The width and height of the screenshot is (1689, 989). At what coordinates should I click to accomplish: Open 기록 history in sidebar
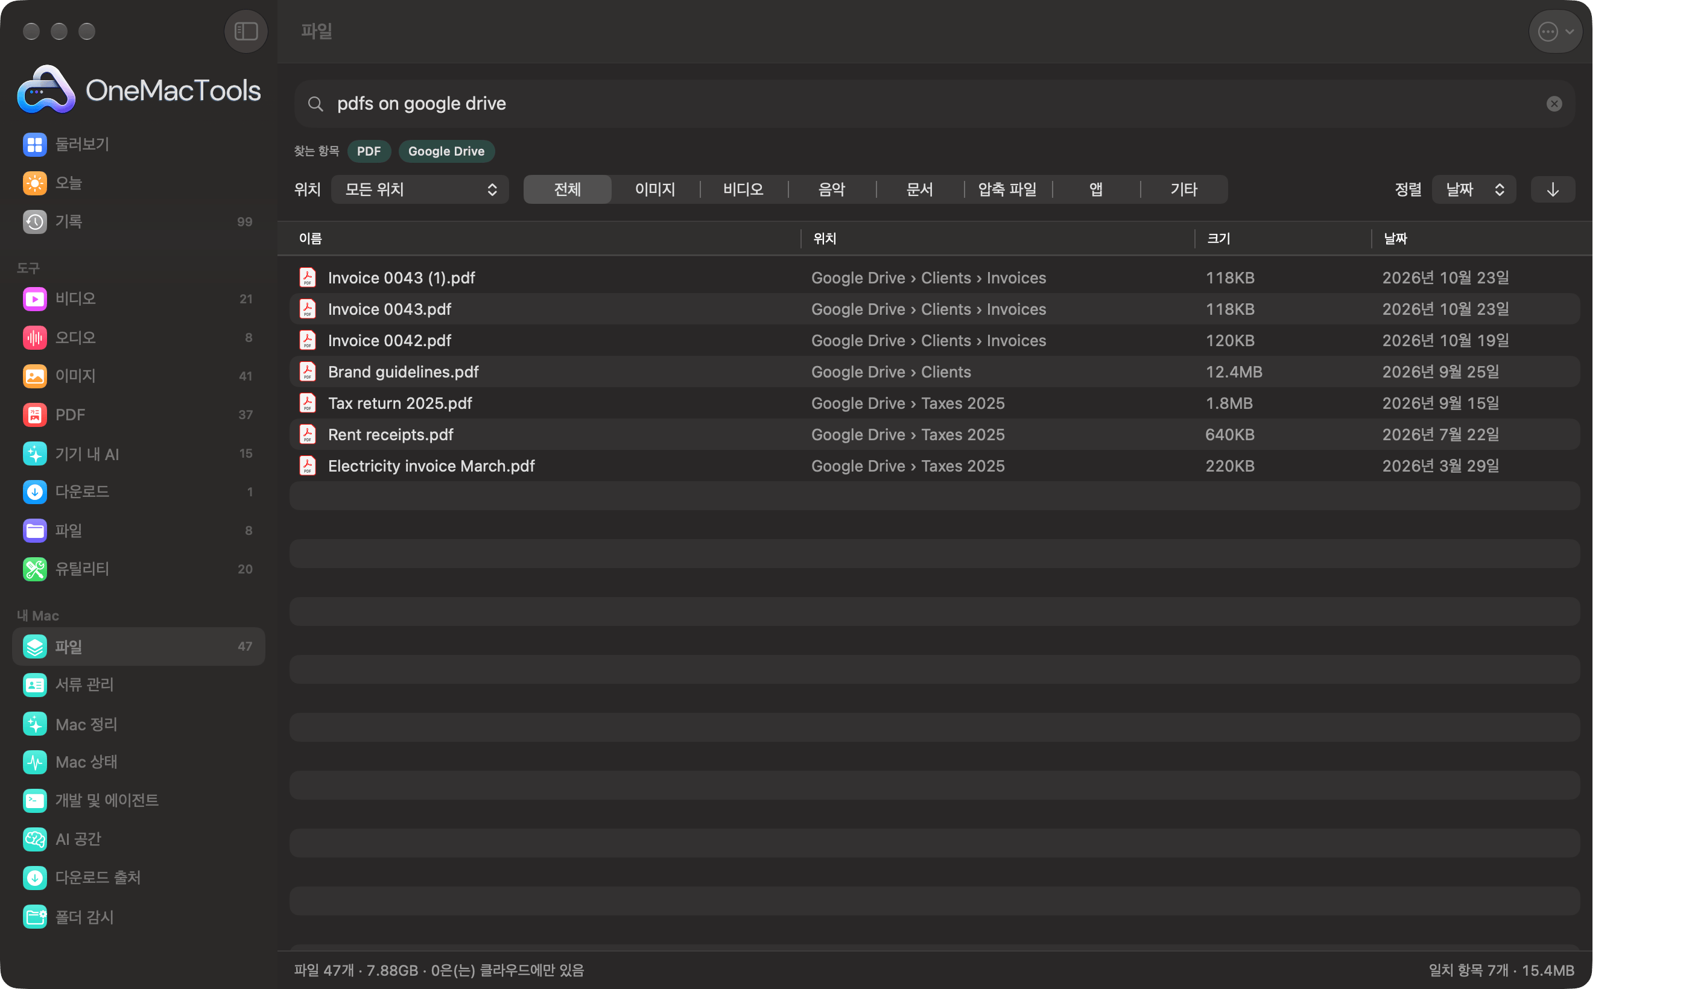[x=139, y=221]
